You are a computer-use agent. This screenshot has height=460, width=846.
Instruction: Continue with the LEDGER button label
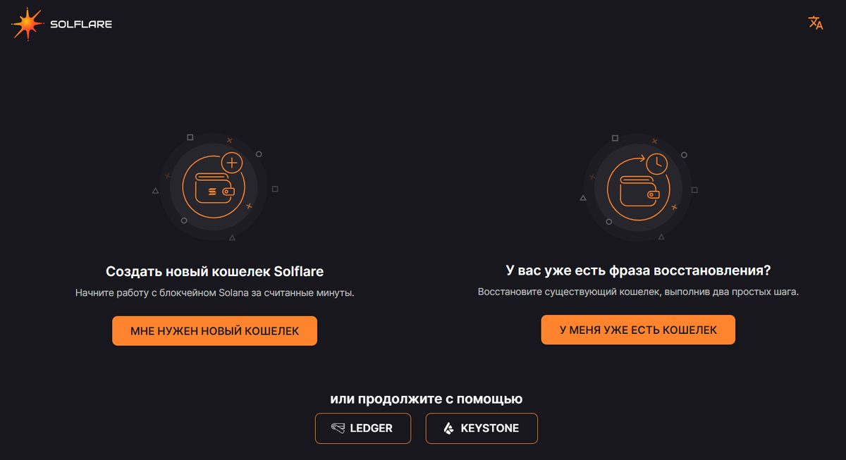click(x=371, y=428)
